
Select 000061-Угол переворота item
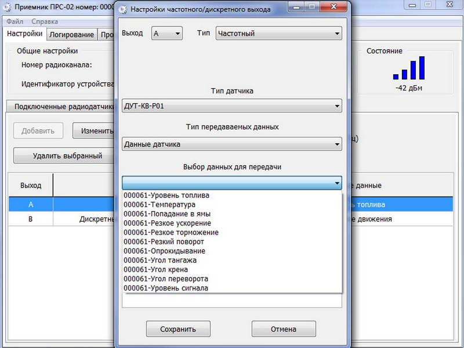(232, 279)
